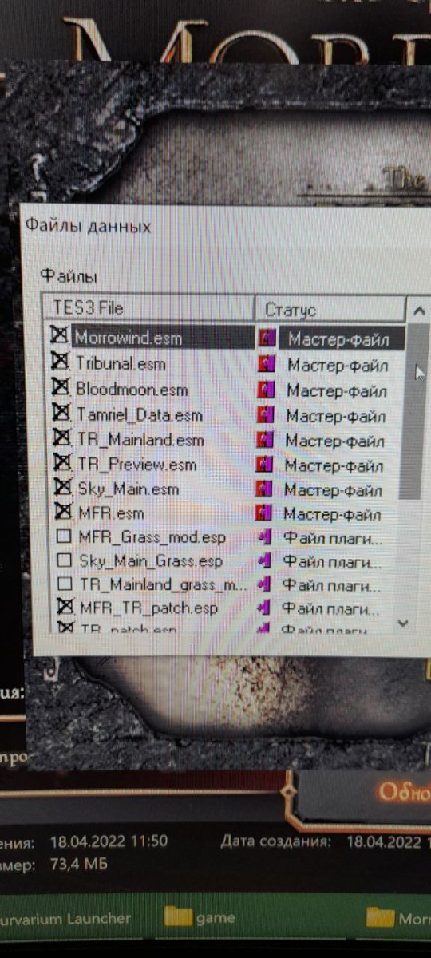
Task: Sort by the TES3 File column header
Action: (x=149, y=308)
